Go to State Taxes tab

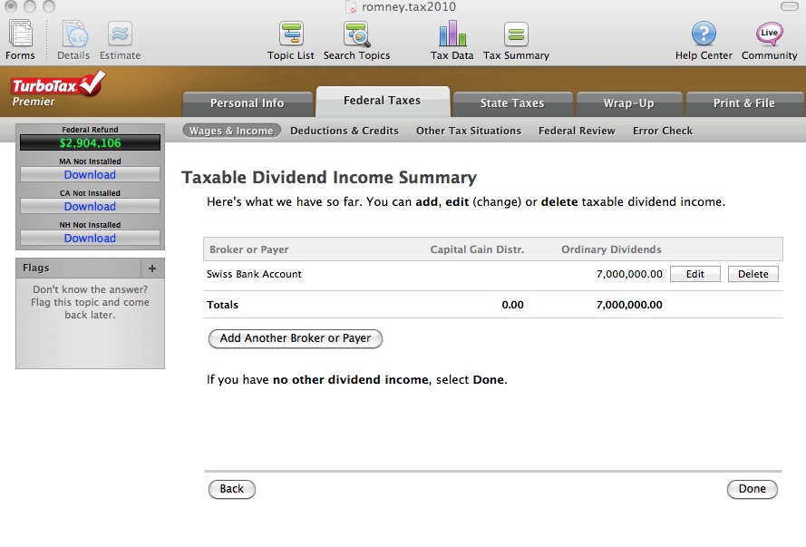(x=512, y=103)
